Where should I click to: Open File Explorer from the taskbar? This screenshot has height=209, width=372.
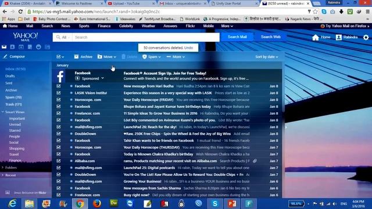30,204
